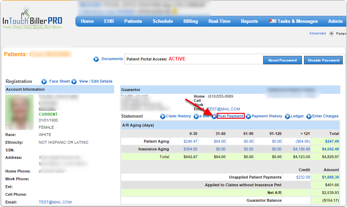The width and height of the screenshot is (347, 207).
Task: Click the TEST@MAIL.COM email under Account Information
Action: click(x=55, y=202)
